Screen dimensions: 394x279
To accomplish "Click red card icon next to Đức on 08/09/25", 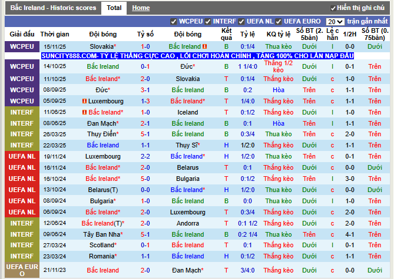I will coord(84,90).
